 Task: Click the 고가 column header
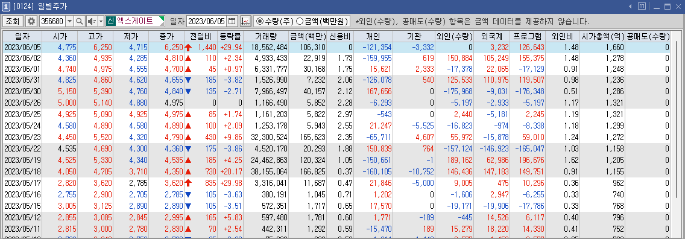(95, 36)
